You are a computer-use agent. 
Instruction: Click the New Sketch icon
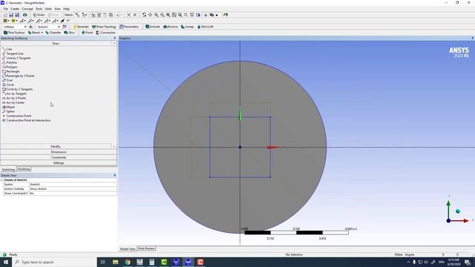pos(65,27)
